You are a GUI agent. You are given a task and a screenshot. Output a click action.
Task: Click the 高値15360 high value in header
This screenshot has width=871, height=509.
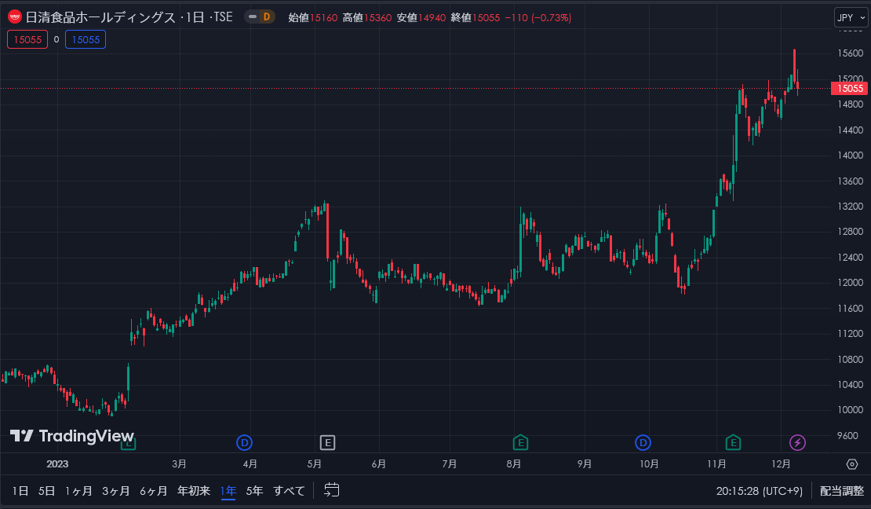click(x=367, y=18)
